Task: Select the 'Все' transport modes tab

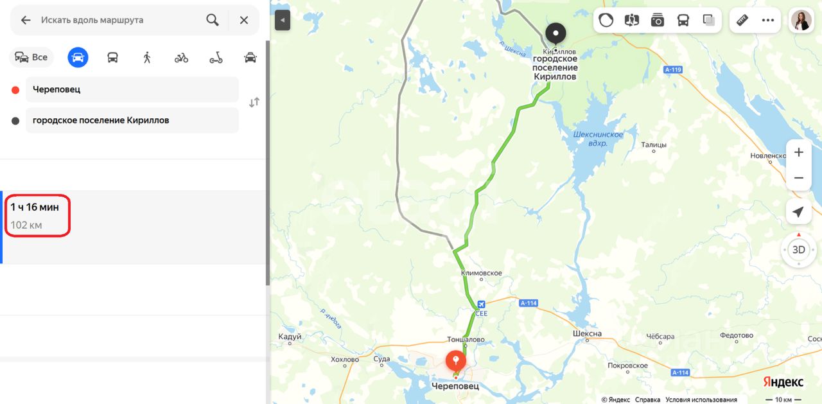Action: pyautogui.click(x=31, y=57)
